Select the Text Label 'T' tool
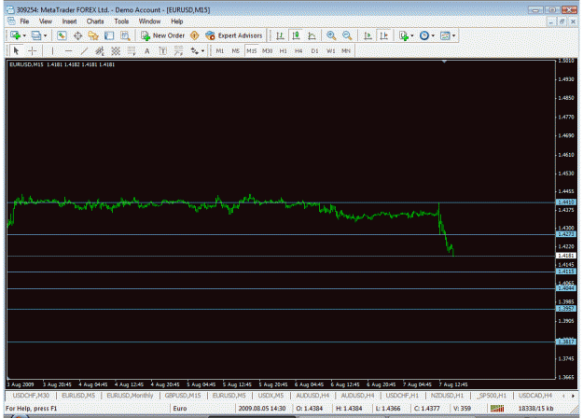Viewport: 583px width, 418px height. (163, 51)
